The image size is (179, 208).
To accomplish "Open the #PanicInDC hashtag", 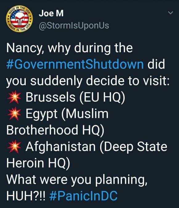I will (83, 196).
